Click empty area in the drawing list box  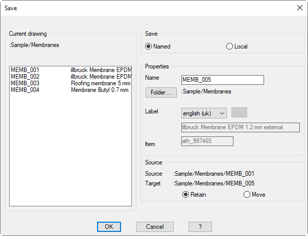[x=70, y=153]
